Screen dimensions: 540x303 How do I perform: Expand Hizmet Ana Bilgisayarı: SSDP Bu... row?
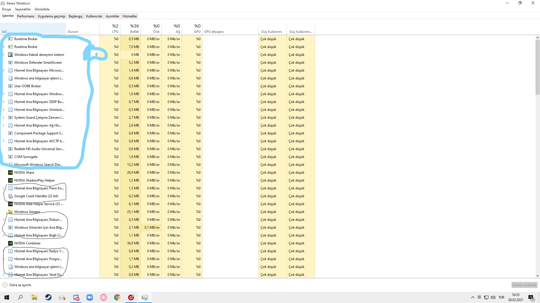4,102
